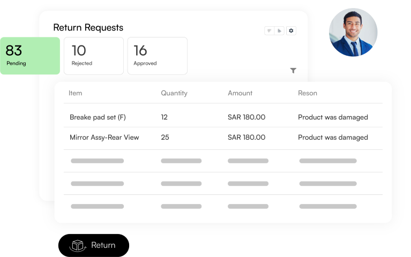Switch to vertical bar chart view icon

[269, 31]
